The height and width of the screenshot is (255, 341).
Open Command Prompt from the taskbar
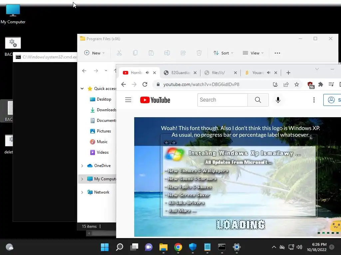click(222, 247)
